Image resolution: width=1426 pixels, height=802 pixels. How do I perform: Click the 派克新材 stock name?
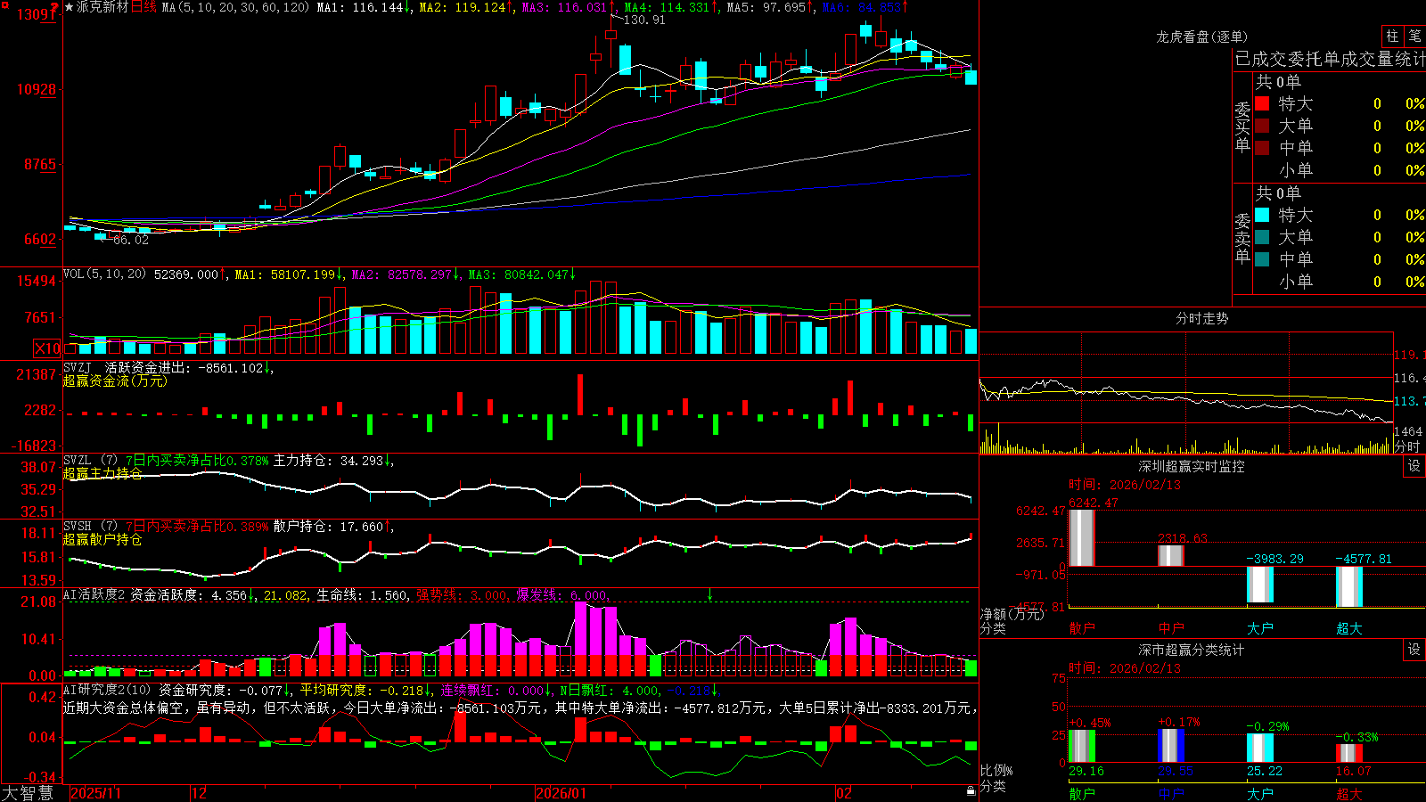click(x=102, y=7)
